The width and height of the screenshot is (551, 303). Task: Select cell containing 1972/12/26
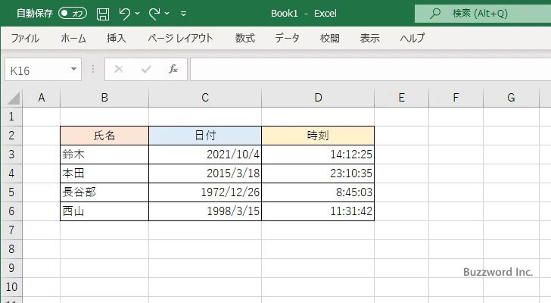205,192
